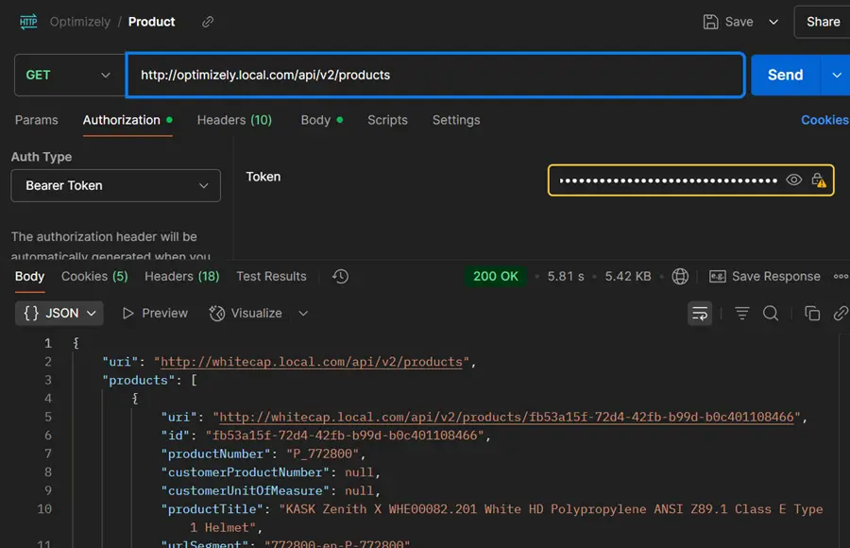Click the 5.42 KB response size
Screen dimensions: 850x548
coord(628,276)
